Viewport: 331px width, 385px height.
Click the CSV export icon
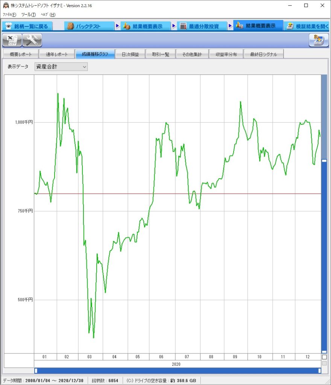(12, 40)
